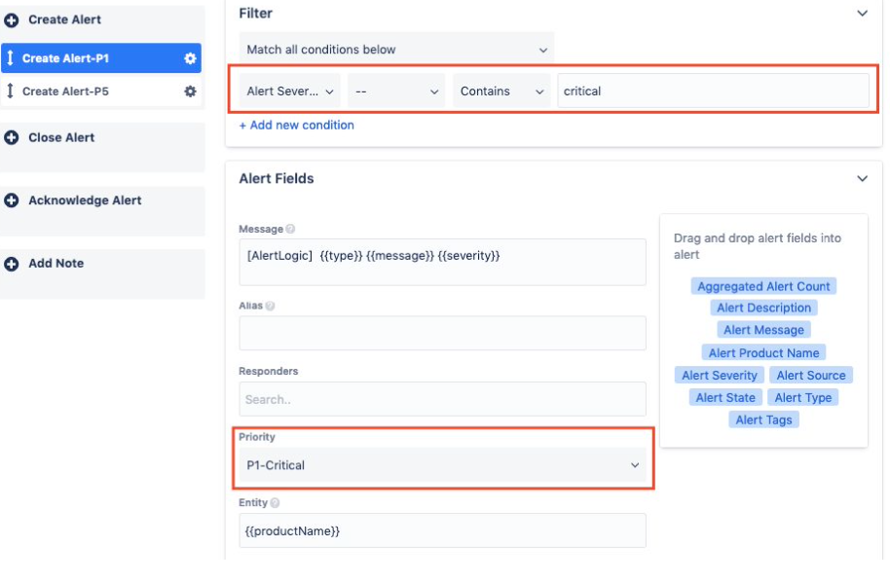Image resolution: width=890 pixels, height=583 pixels.
Task: Open the Match all conditions dropdown
Action: [396, 50]
